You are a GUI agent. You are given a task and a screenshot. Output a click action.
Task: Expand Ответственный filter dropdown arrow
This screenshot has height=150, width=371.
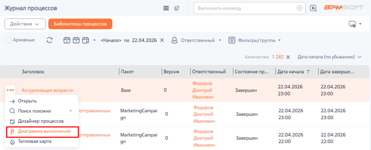220,40
